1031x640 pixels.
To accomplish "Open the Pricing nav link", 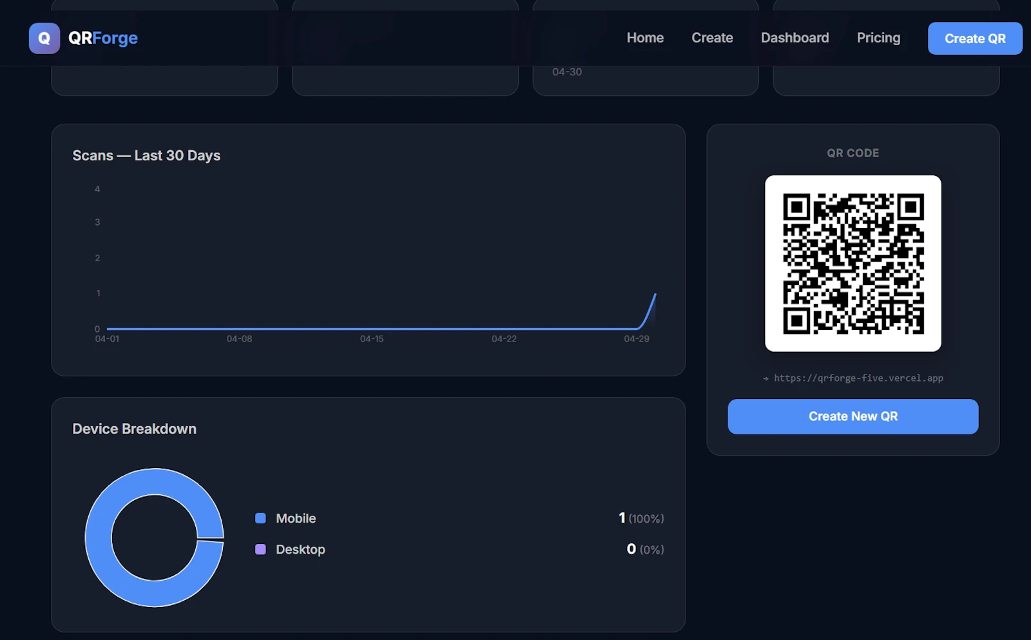I will tap(878, 38).
